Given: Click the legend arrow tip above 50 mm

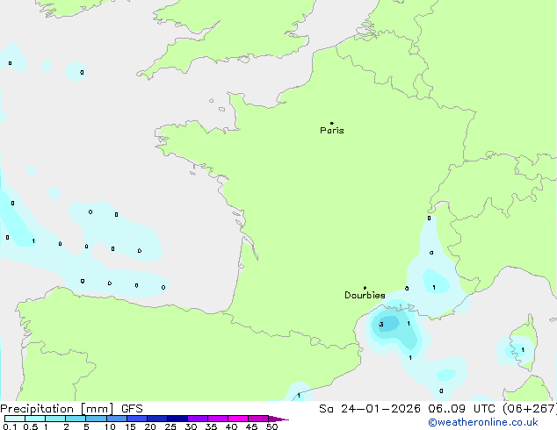Looking at the screenshot, I should coord(278,419).
